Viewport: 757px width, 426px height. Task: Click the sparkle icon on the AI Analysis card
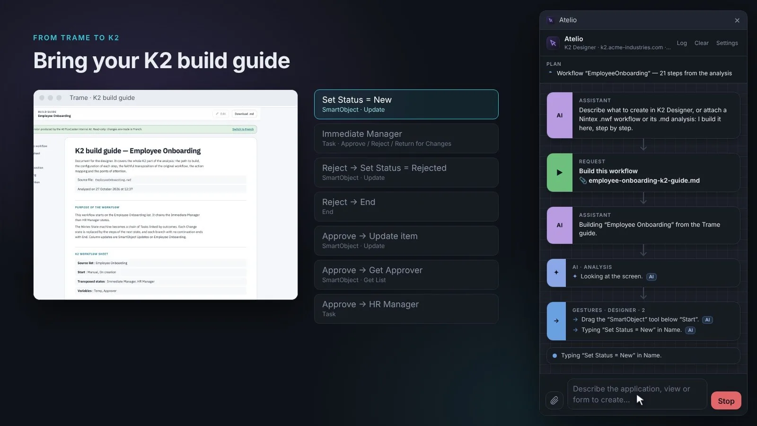tap(556, 273)
